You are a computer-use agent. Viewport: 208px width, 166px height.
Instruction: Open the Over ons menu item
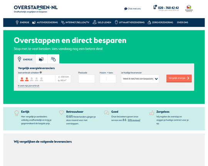pyautogui.click(x=183, y=22)
